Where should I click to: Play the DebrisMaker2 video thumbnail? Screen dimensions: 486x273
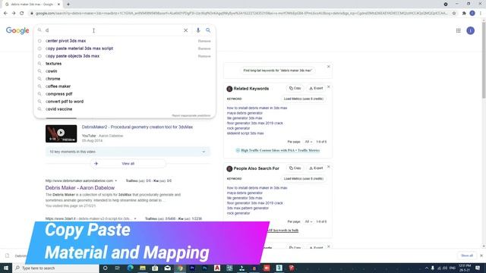(61, 133)
